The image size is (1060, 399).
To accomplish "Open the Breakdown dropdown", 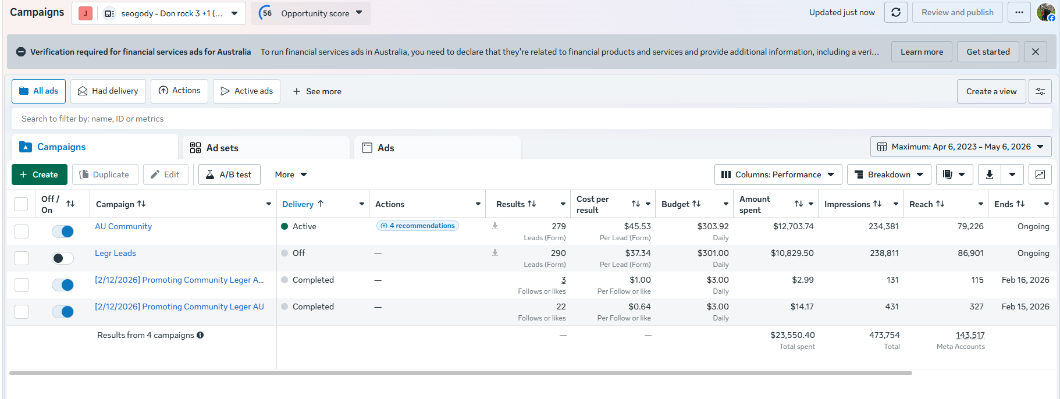I will (x=889, y=174).
